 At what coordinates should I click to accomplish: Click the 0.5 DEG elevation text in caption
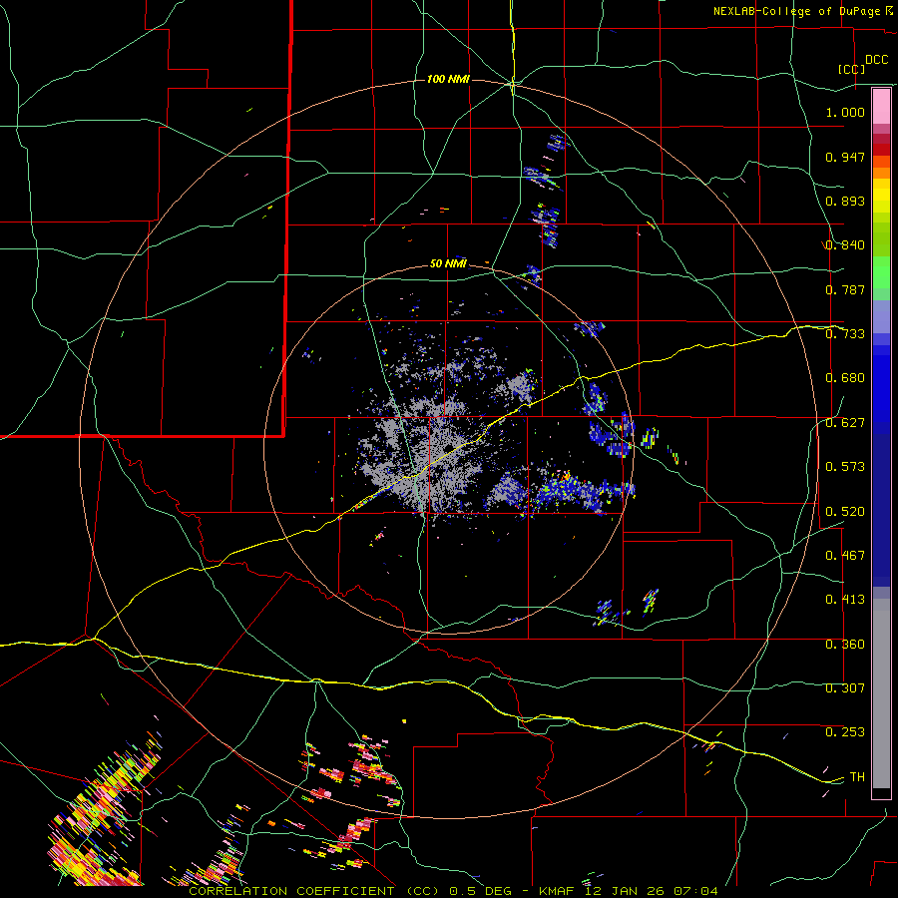pos(481,891)
